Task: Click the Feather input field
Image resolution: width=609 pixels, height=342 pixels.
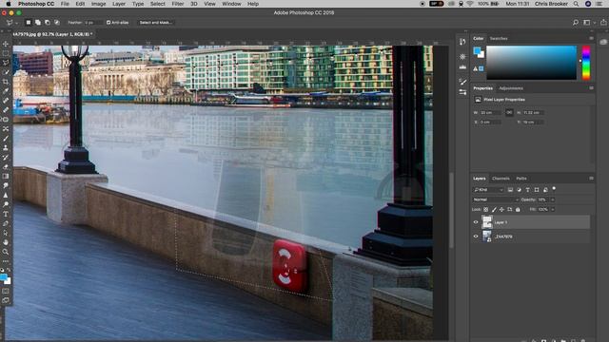Action: click(93, 23)
